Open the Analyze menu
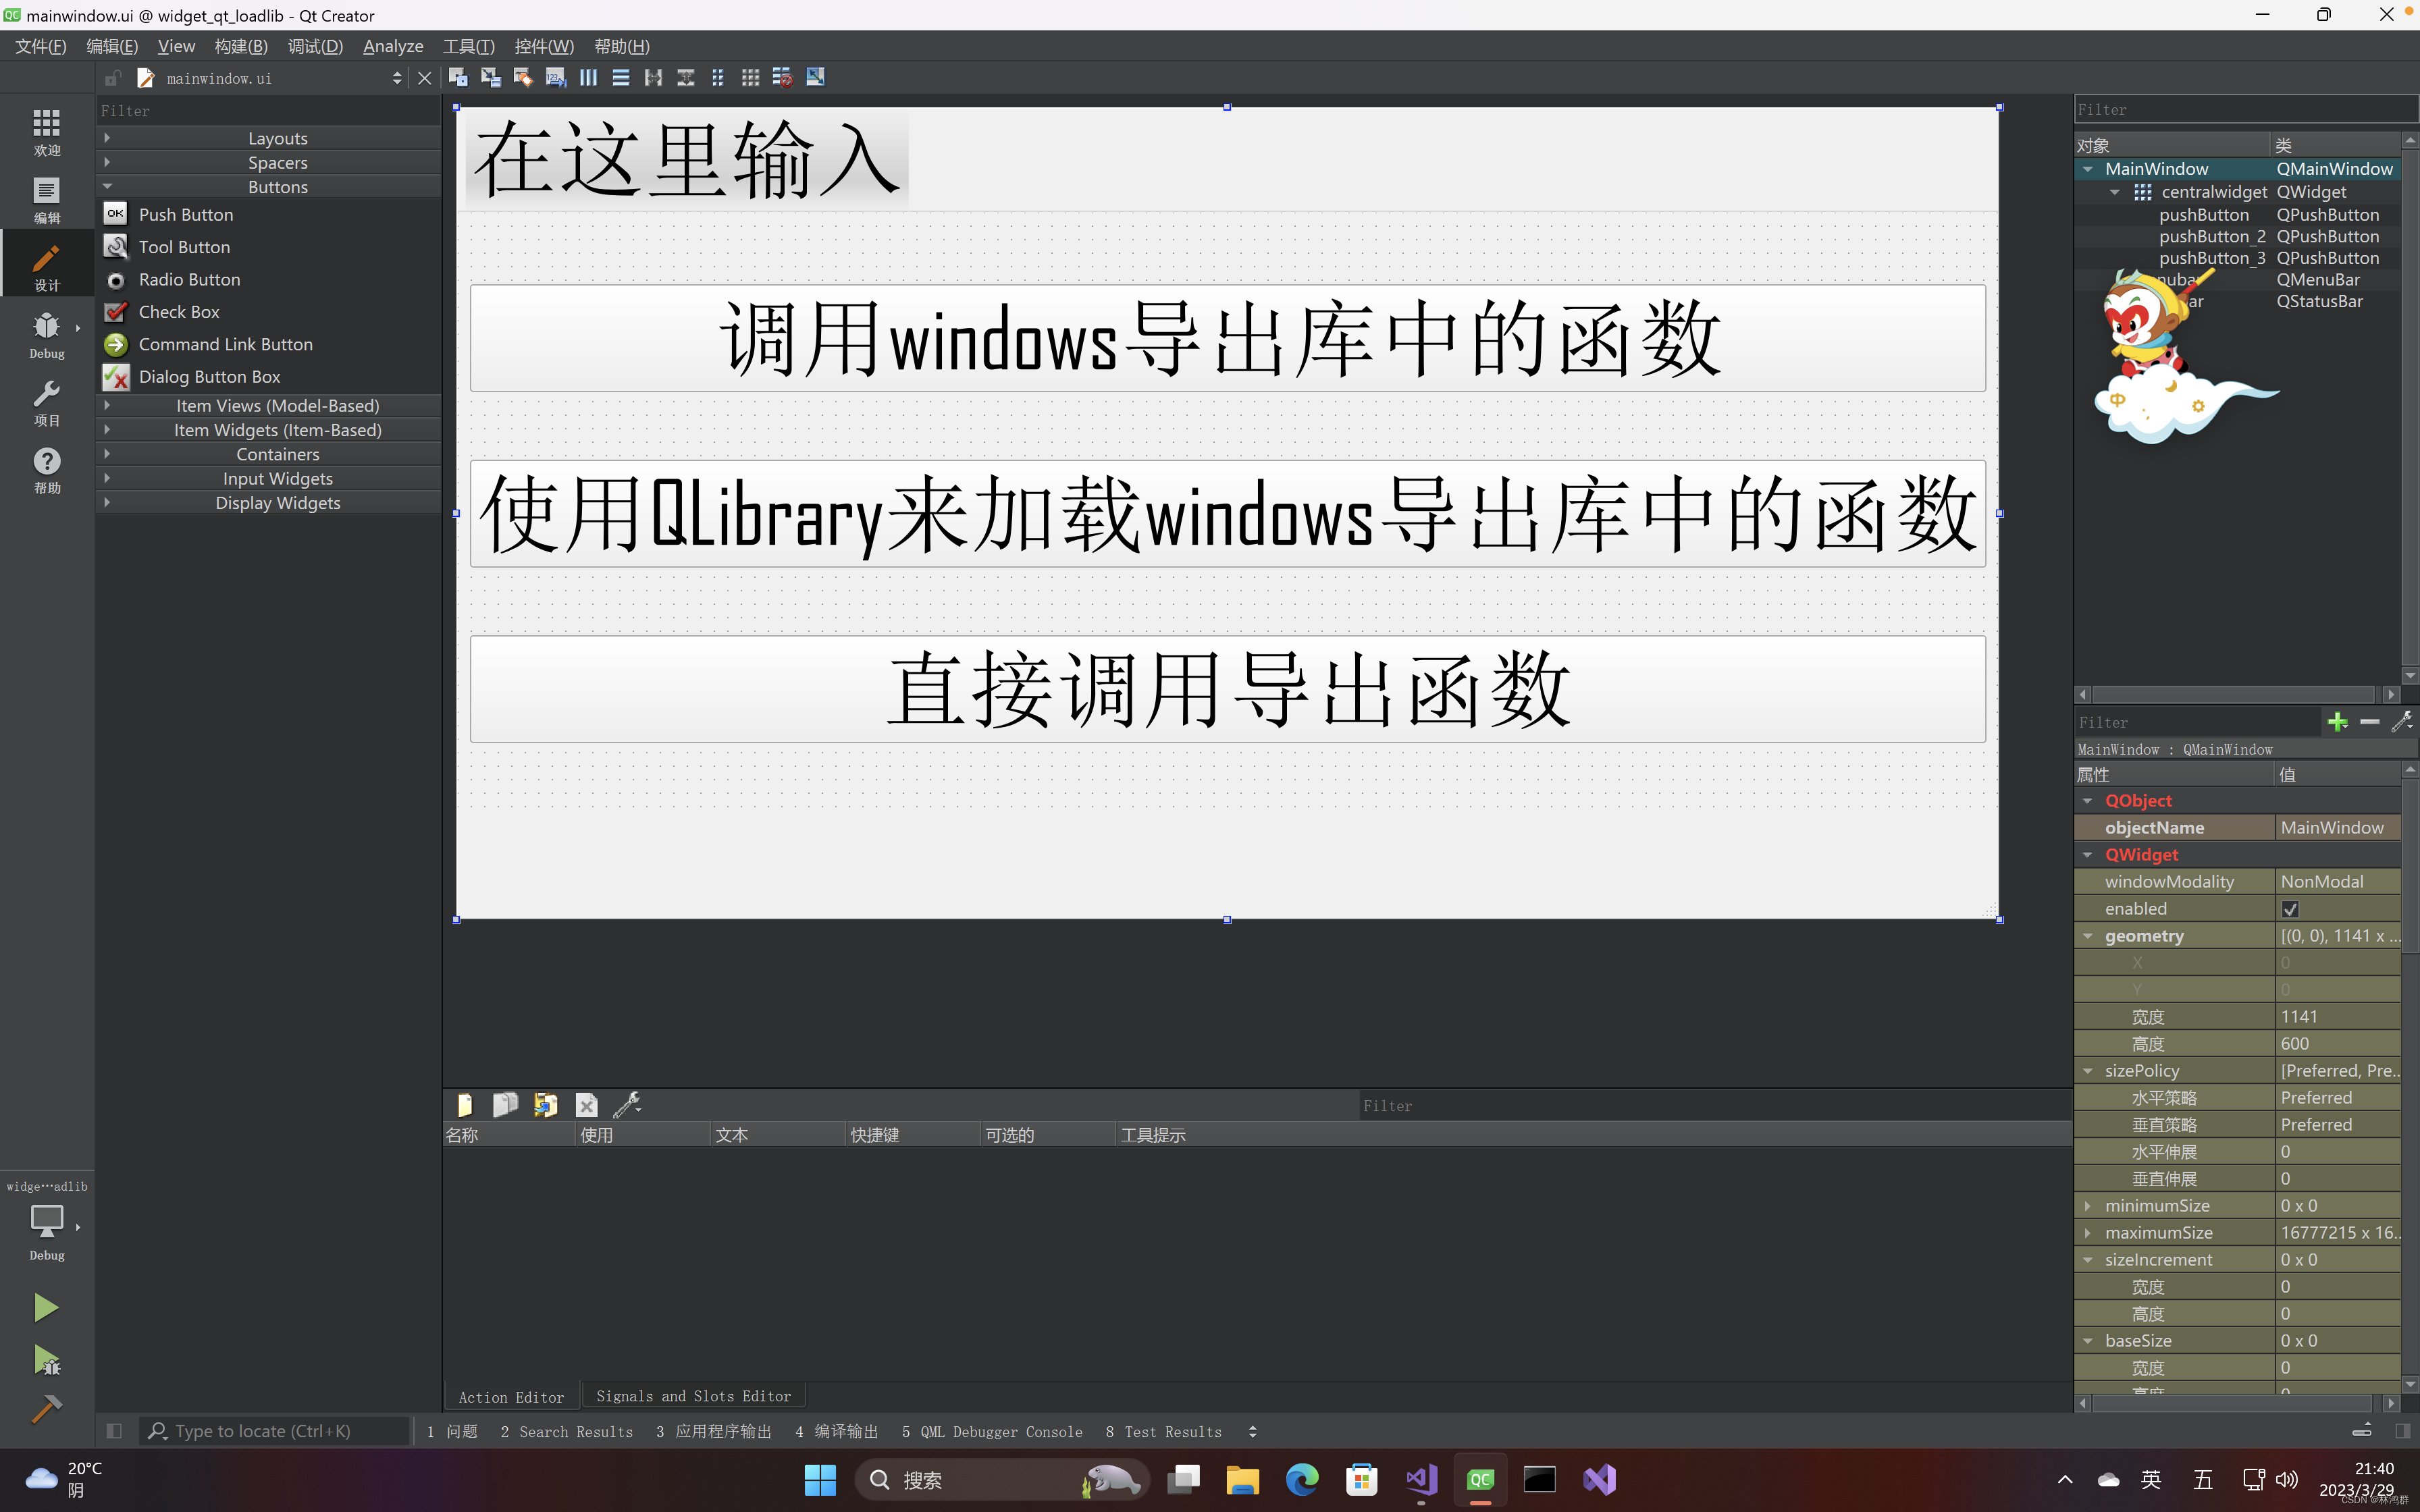 (392, 46)
